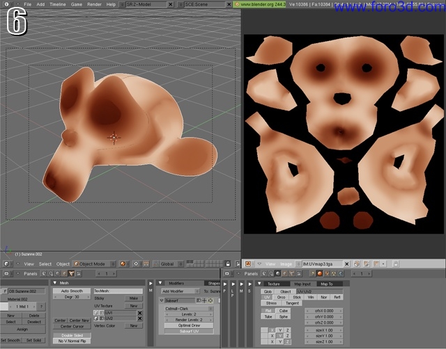
Task: Click Material buttons red sphere icon
Action: 320,273
